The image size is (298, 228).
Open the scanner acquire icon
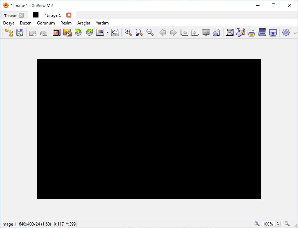click(x=262, y=32)
